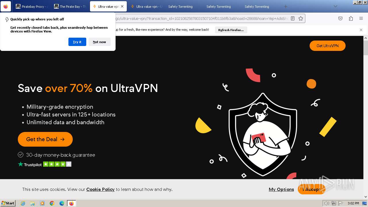
Task: Click the page vertical scrollbar thumb
Action: click(366, 48)
